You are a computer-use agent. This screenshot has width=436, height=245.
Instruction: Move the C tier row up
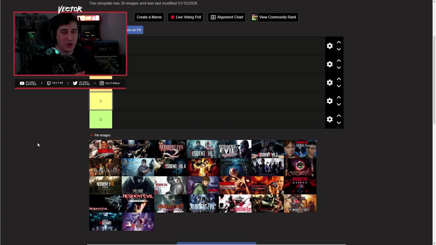click(x=339, y=97)
